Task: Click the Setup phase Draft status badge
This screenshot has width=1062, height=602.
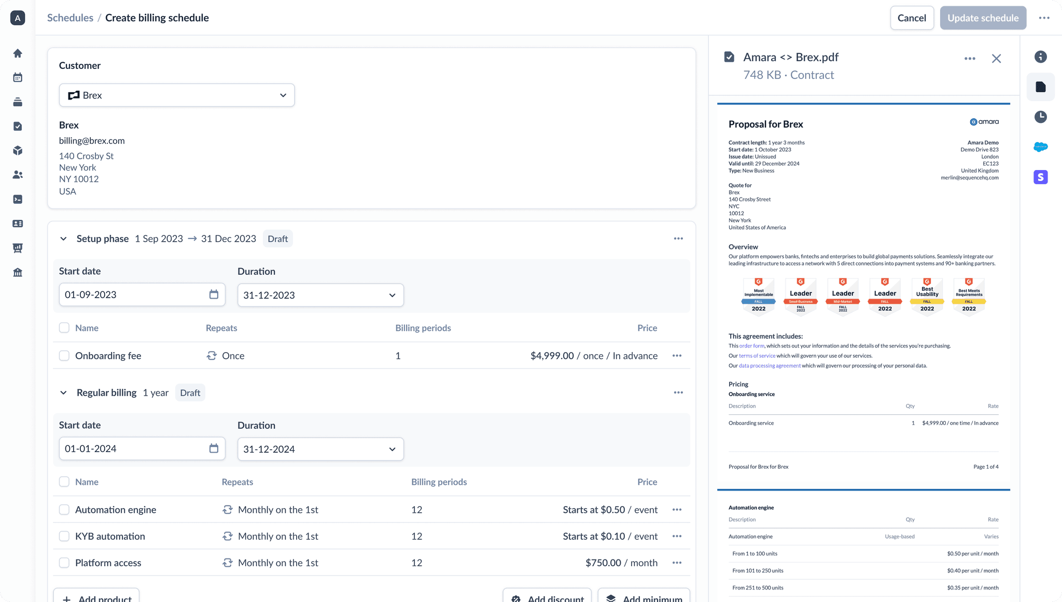Action: (x=278, y=239)
